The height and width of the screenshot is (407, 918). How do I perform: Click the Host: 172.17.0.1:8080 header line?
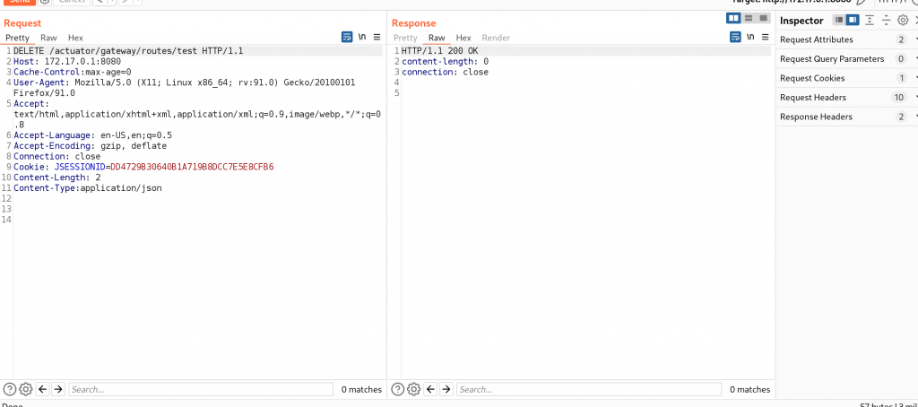coord(67,62)
